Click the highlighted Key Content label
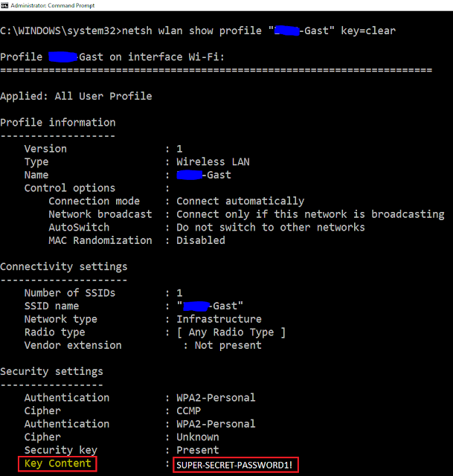The width and height of the screenshot is (453, 476). [x=58, y=463]
